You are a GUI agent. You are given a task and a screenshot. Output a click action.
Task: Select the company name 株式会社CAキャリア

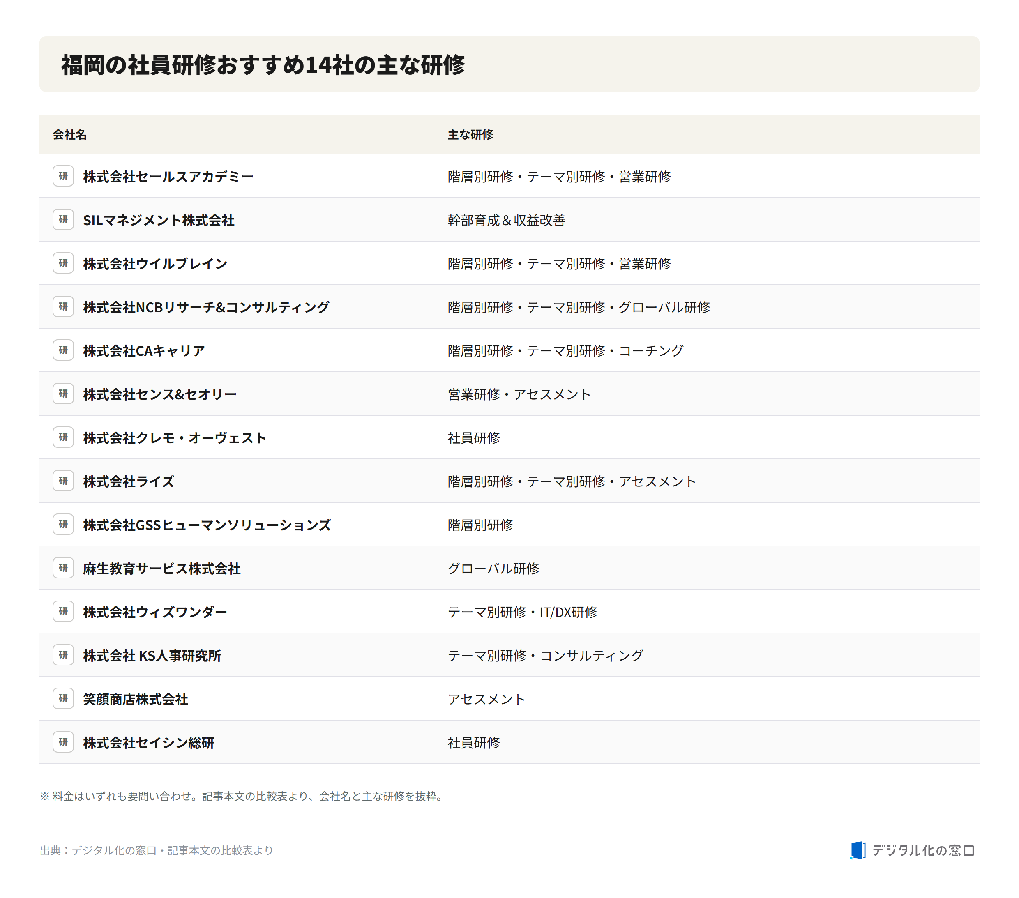coord(144,351)
